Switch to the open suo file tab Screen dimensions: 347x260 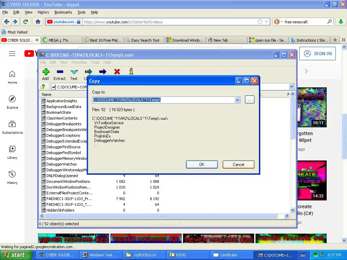tap(268, 40)
